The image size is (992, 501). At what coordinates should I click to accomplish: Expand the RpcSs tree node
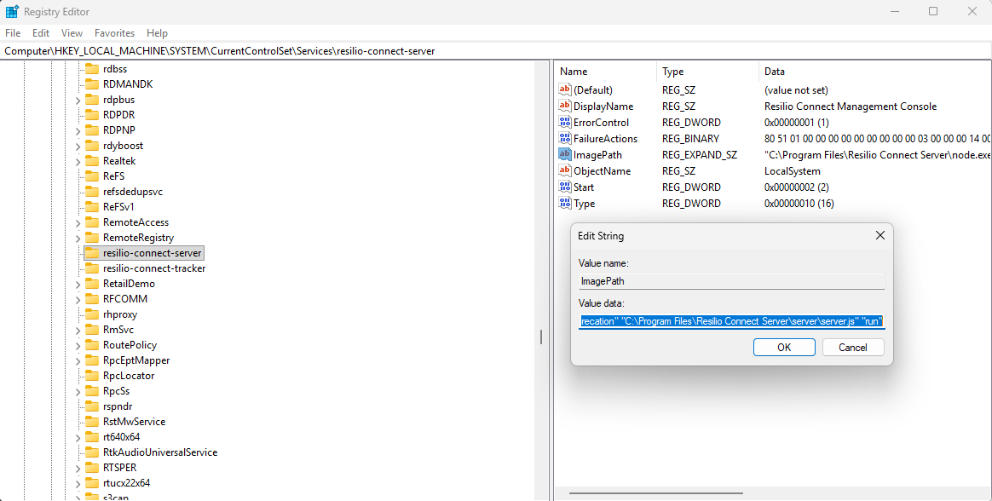coord(78,391)
